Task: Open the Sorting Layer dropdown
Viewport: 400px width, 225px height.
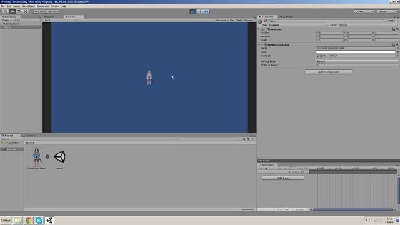Action: coord(357,61)
